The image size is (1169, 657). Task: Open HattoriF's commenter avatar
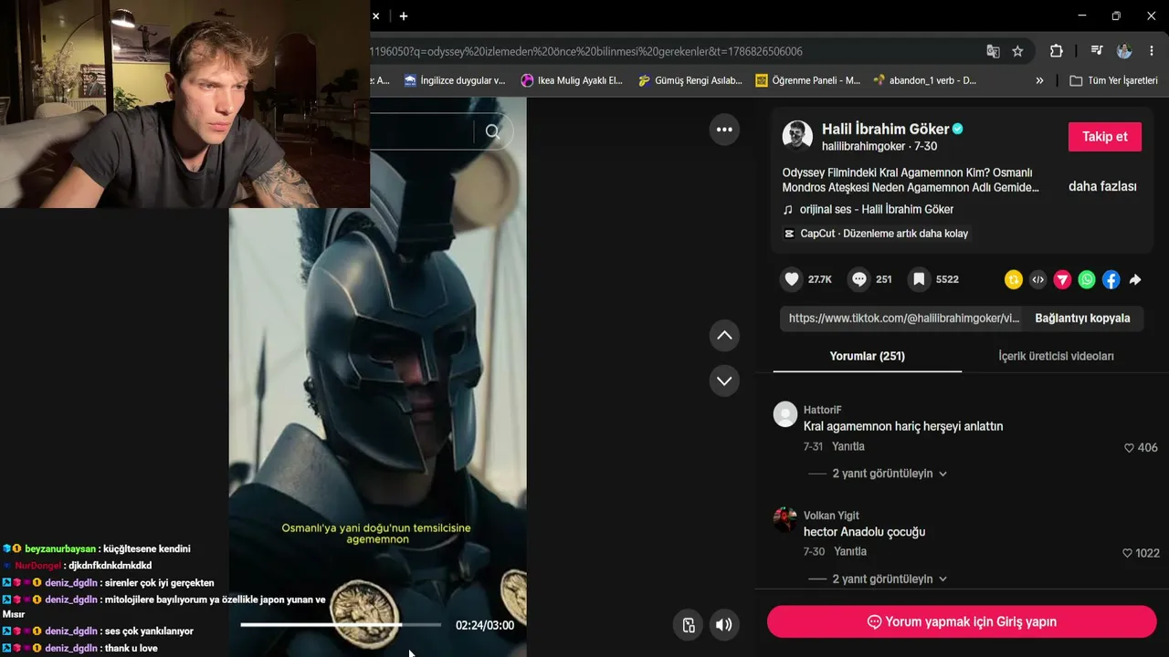point(785,414)
